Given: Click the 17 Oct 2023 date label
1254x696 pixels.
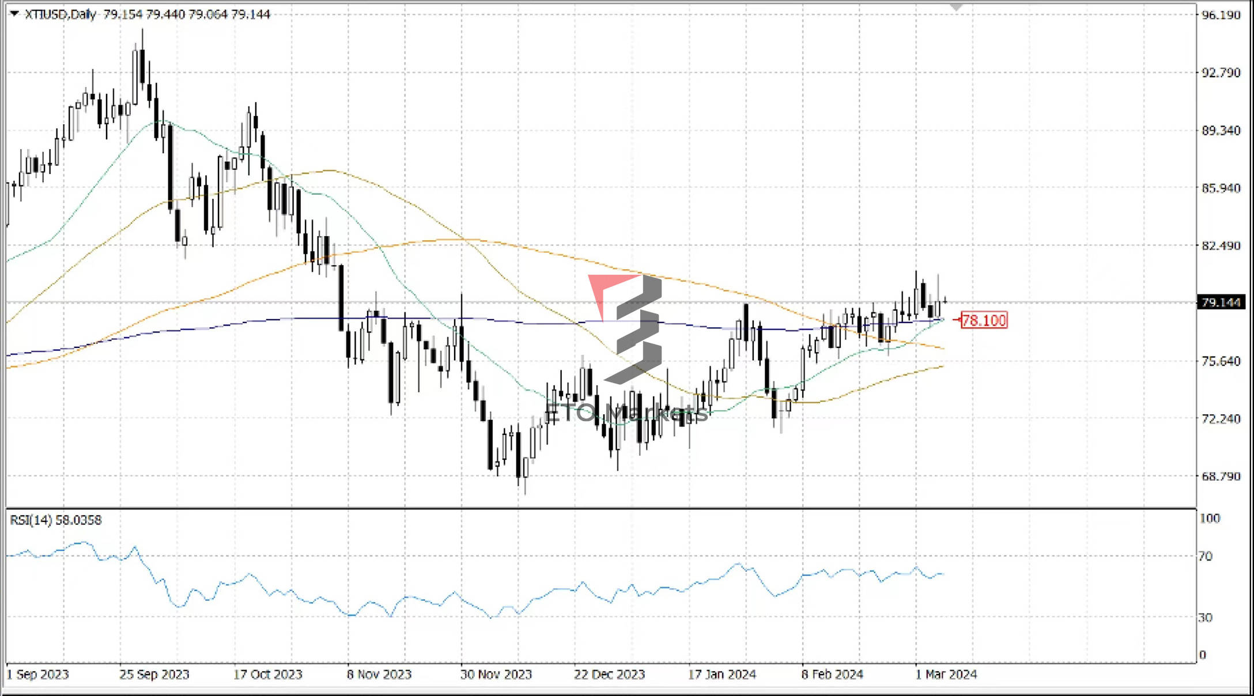Looking at the screenshot, I should (x=267, y=674).
